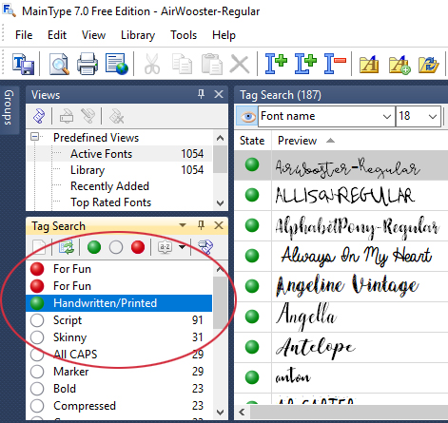Viewport: 448px width, 423px height.
Task: Open the Tools menu
Action: 184,35
